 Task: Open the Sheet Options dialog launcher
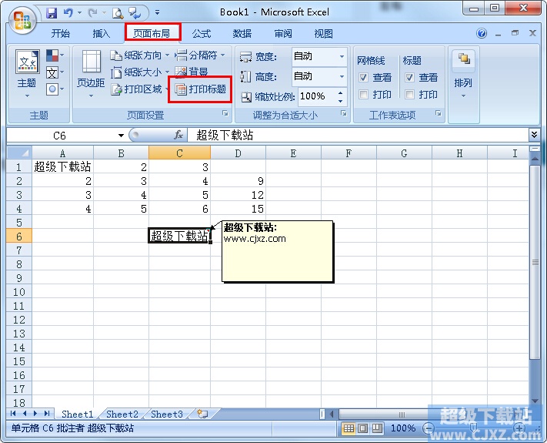pyautogui.click(x=439, y=113)
